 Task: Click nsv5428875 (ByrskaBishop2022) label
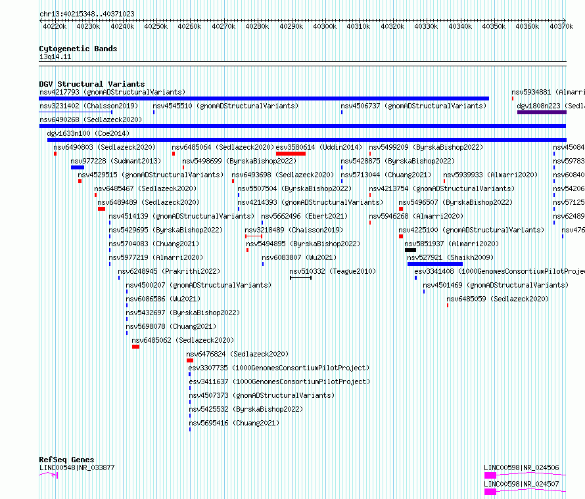click(398, 161)
